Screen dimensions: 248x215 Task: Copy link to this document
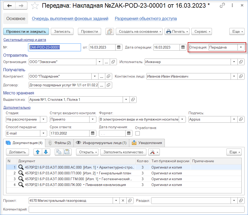point(222,5)
